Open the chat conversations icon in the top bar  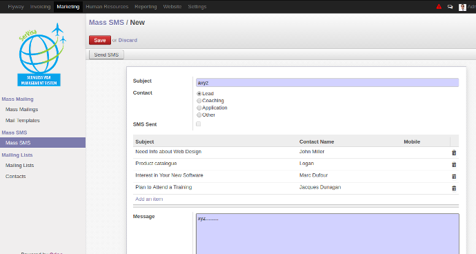[450, 6]
